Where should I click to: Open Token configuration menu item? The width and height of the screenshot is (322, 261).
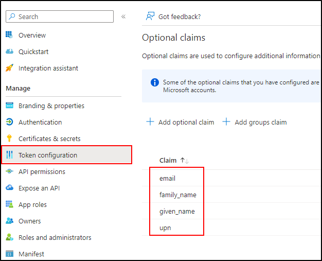48,155
